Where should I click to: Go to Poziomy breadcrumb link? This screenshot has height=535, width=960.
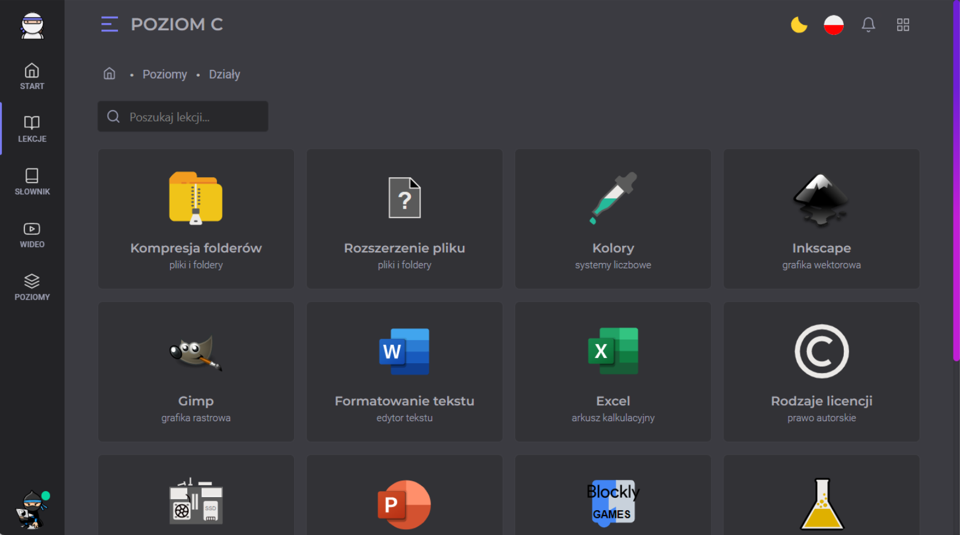(164, 74)
